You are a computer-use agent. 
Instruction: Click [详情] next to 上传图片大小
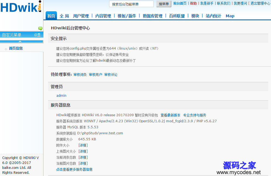(x=83, y=151)
